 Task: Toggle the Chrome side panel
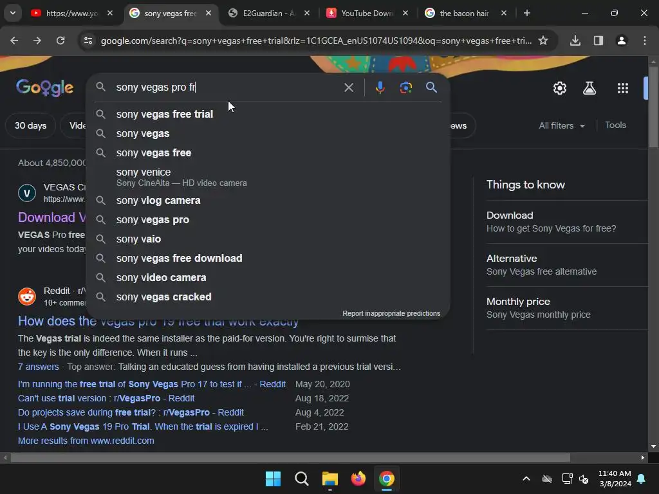[599, 41]
